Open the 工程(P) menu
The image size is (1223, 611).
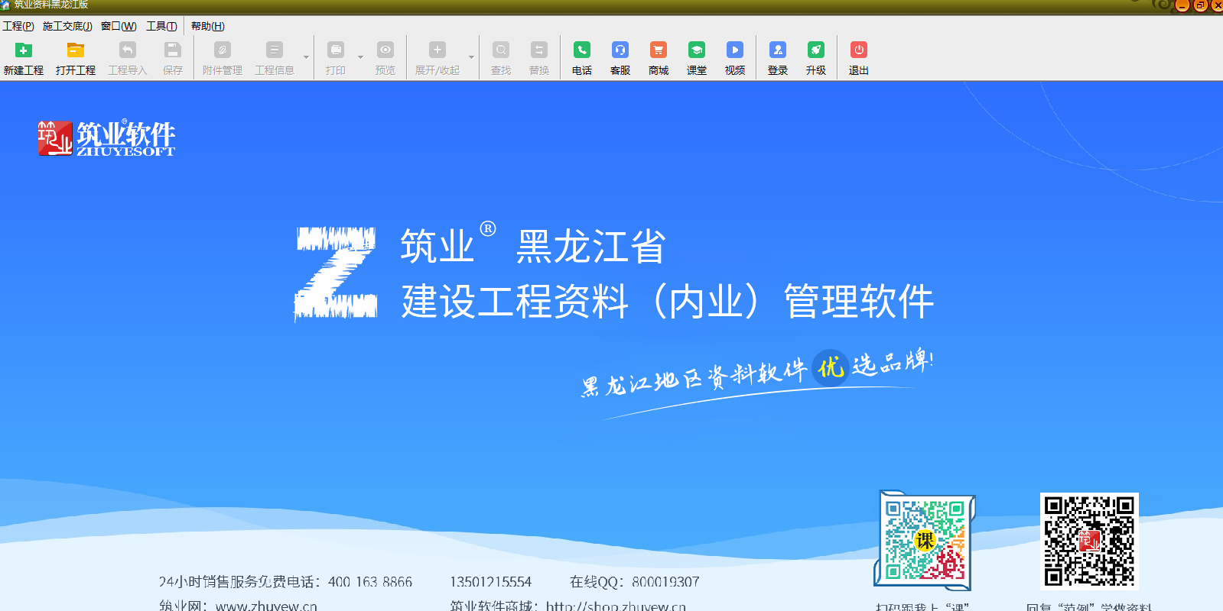pos(18,26)
